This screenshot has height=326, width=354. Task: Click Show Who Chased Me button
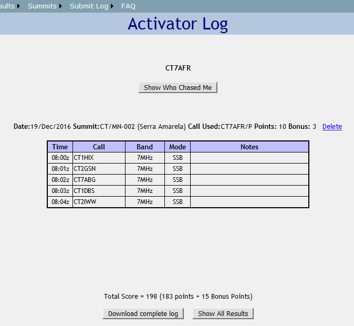point(178,87)
